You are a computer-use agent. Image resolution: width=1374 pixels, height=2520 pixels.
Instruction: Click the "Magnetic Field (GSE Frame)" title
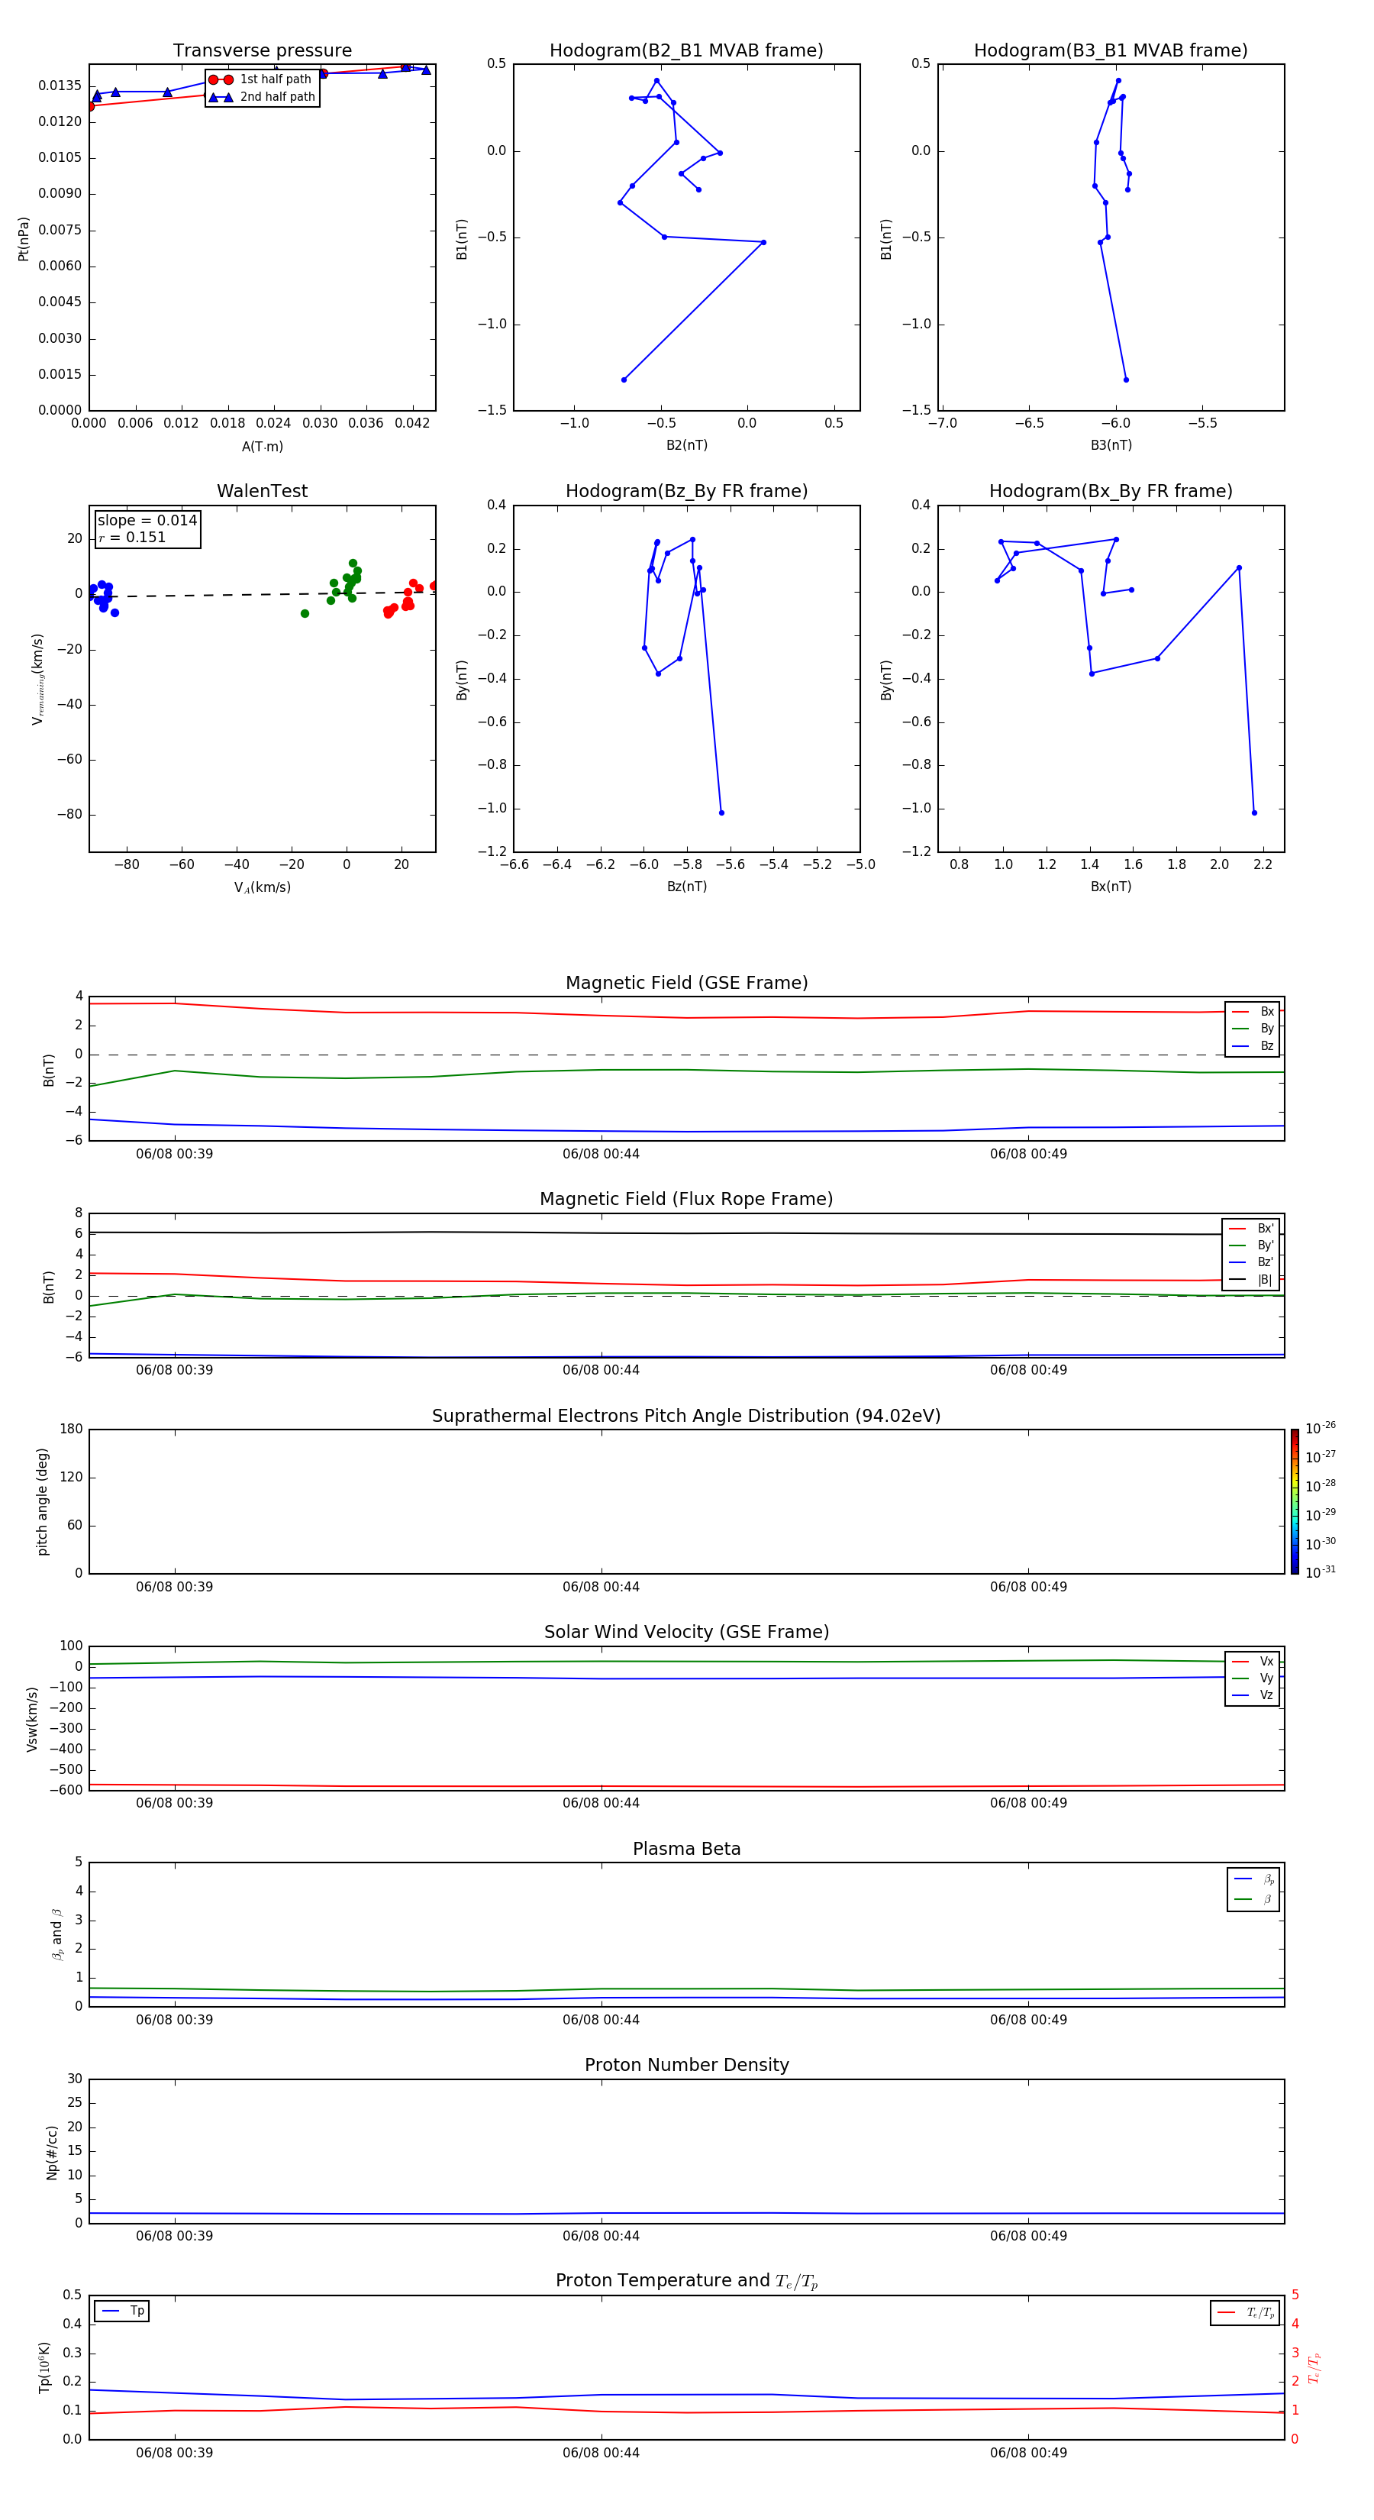tap(686, 983)
